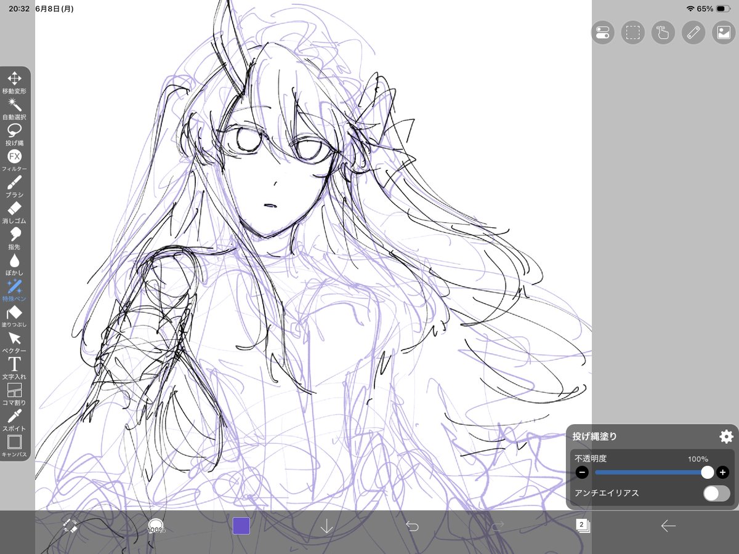Decrease 不透明度 with the minus button
The width and height of the screenshot is (739, 554).
582,473
